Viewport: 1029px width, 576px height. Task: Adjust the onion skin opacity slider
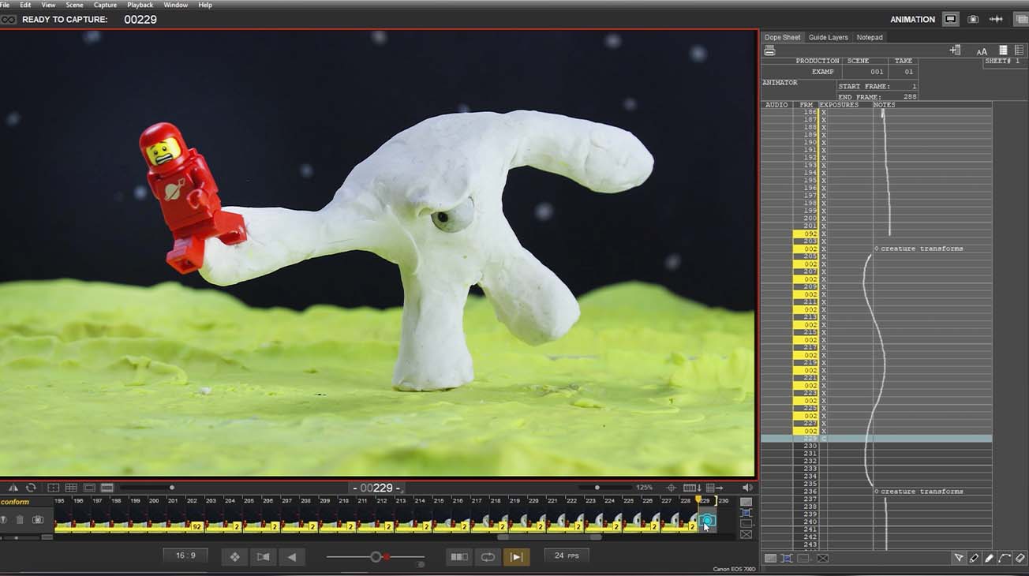pos(376,557)
